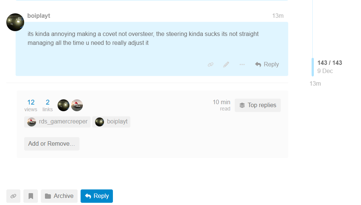Screen dimensions: 361x205
Task: Select first participant avatar in topic map
Action: click(x=64, y=105)
